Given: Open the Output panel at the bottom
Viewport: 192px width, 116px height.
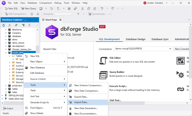Looking at the screenshot, I should (x=8, y=108).
